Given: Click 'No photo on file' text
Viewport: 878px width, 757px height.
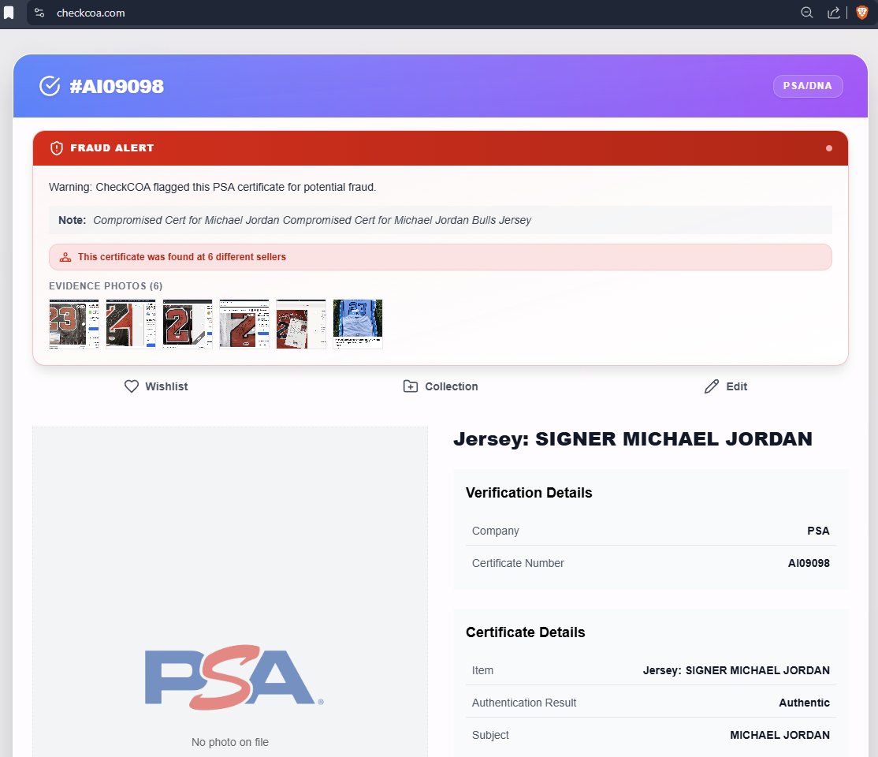Looking at the screenshot, I should [230, 743].
